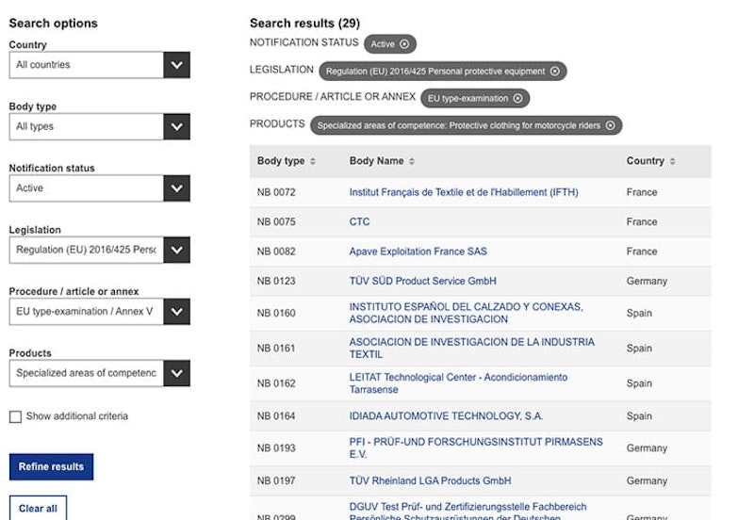Click Spain in the NB 0164 row
Viewport: 754px width, 520px height.
tap(639, 416)
